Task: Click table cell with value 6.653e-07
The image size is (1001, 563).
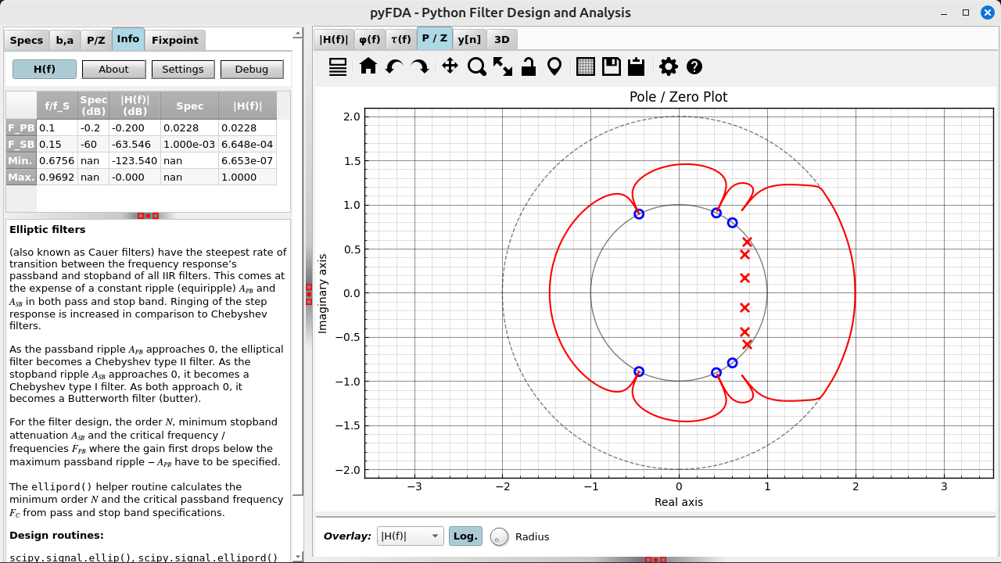Action: (x=248, y=160)
